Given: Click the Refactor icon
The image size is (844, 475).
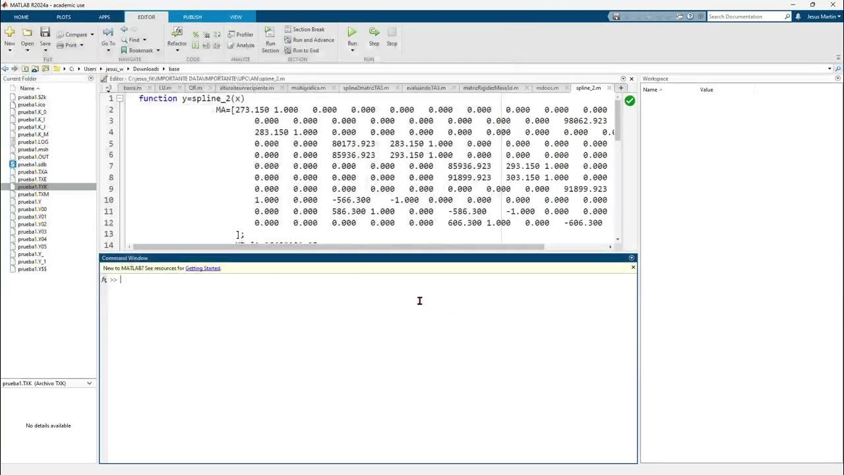Looking at the screenshot, I should [x=177, y=32].
